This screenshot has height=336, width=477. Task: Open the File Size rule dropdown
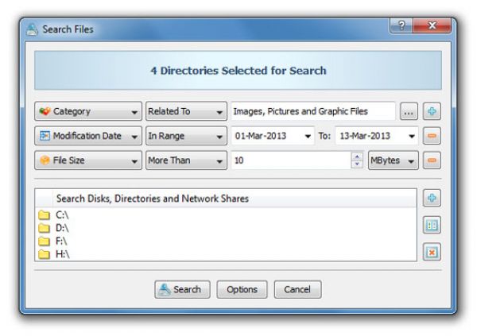pos(88,160)
